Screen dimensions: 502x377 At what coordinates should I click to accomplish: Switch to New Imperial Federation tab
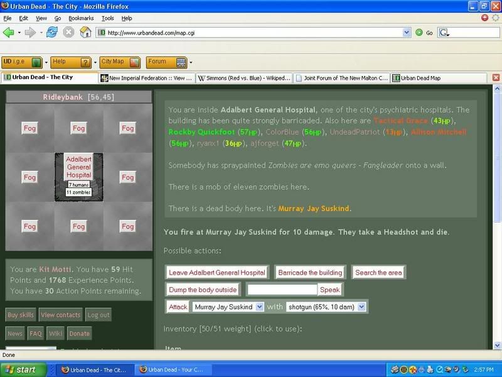(147, 78)
